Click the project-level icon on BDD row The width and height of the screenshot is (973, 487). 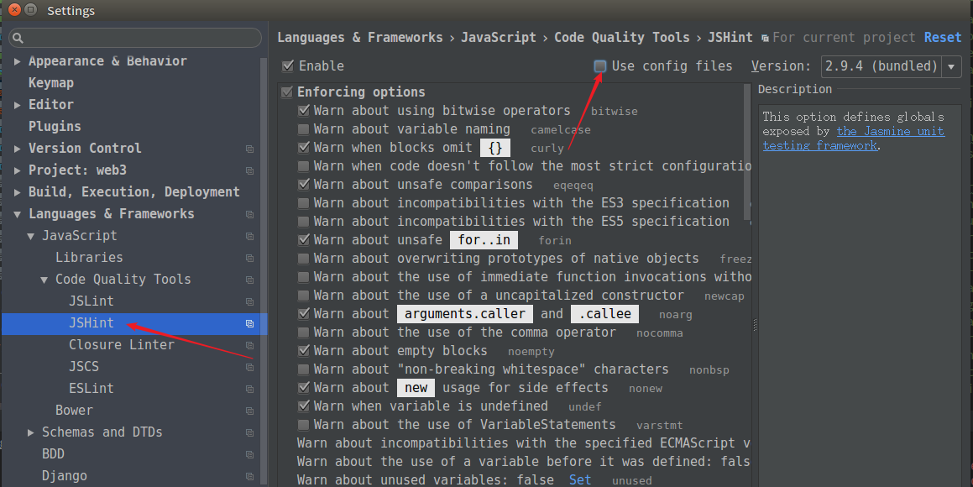click(249, 455)
